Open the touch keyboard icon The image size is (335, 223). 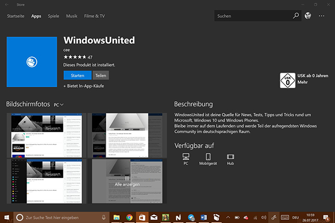coord(285,217)
